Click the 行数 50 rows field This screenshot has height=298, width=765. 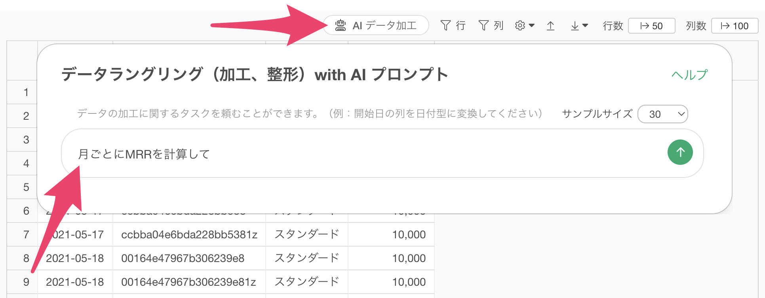651,26
